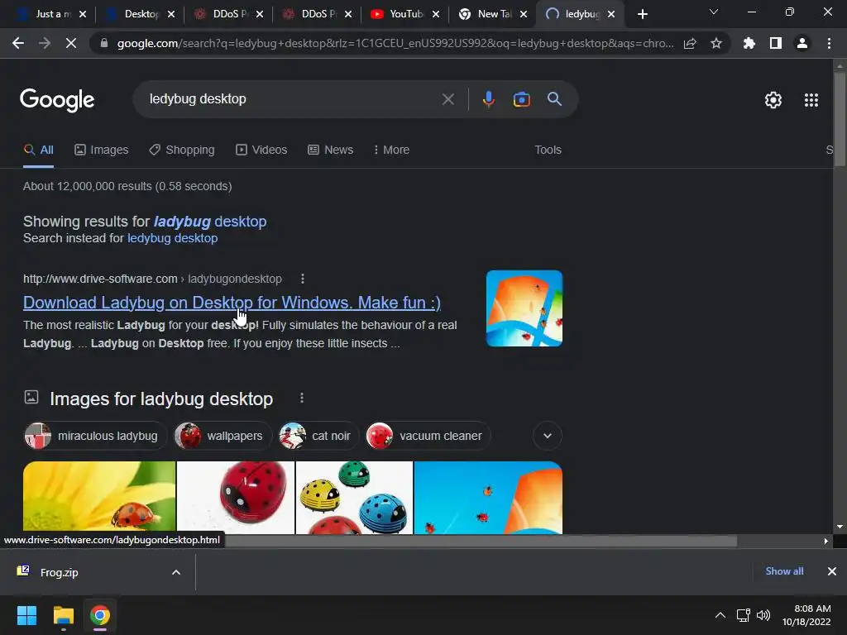Viewport: 847px width, 635px height.
Task: Open the Frog.zip downloaded file
Action: pos(60,572)
